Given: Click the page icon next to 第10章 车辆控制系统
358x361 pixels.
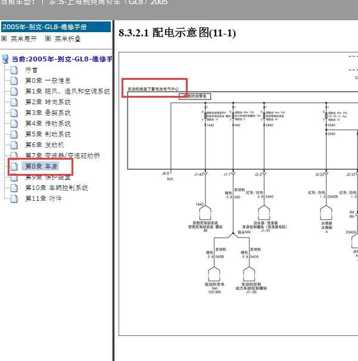Looking at the screenshot, I should pos(14,188).
